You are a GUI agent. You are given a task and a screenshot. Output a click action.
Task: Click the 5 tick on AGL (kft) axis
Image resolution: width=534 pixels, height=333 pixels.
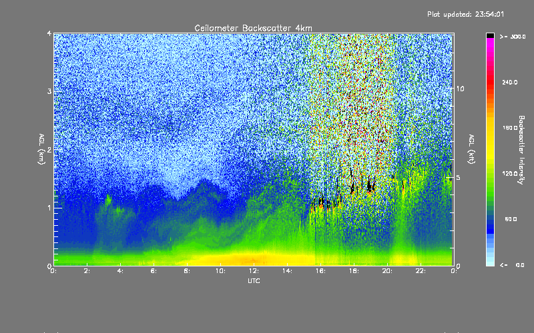tap(459, 178)
